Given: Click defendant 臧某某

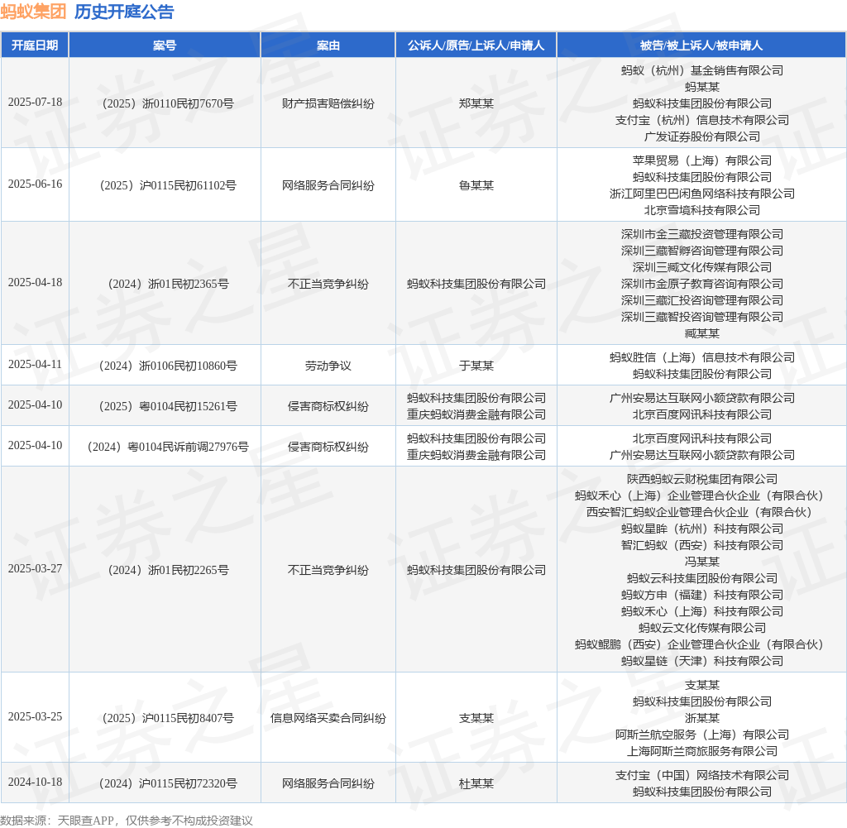Looking at the screenshot, I should 701,333.
